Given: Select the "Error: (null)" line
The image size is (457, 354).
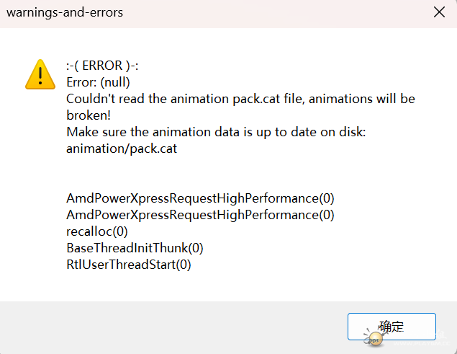Looking at the screenshot, I should pyautogui.click(x=98, y=82).
